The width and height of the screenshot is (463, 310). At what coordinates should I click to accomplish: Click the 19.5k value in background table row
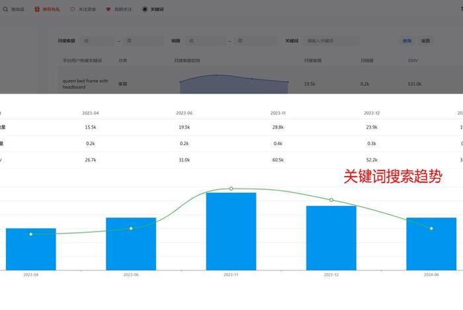click(310, 84)
